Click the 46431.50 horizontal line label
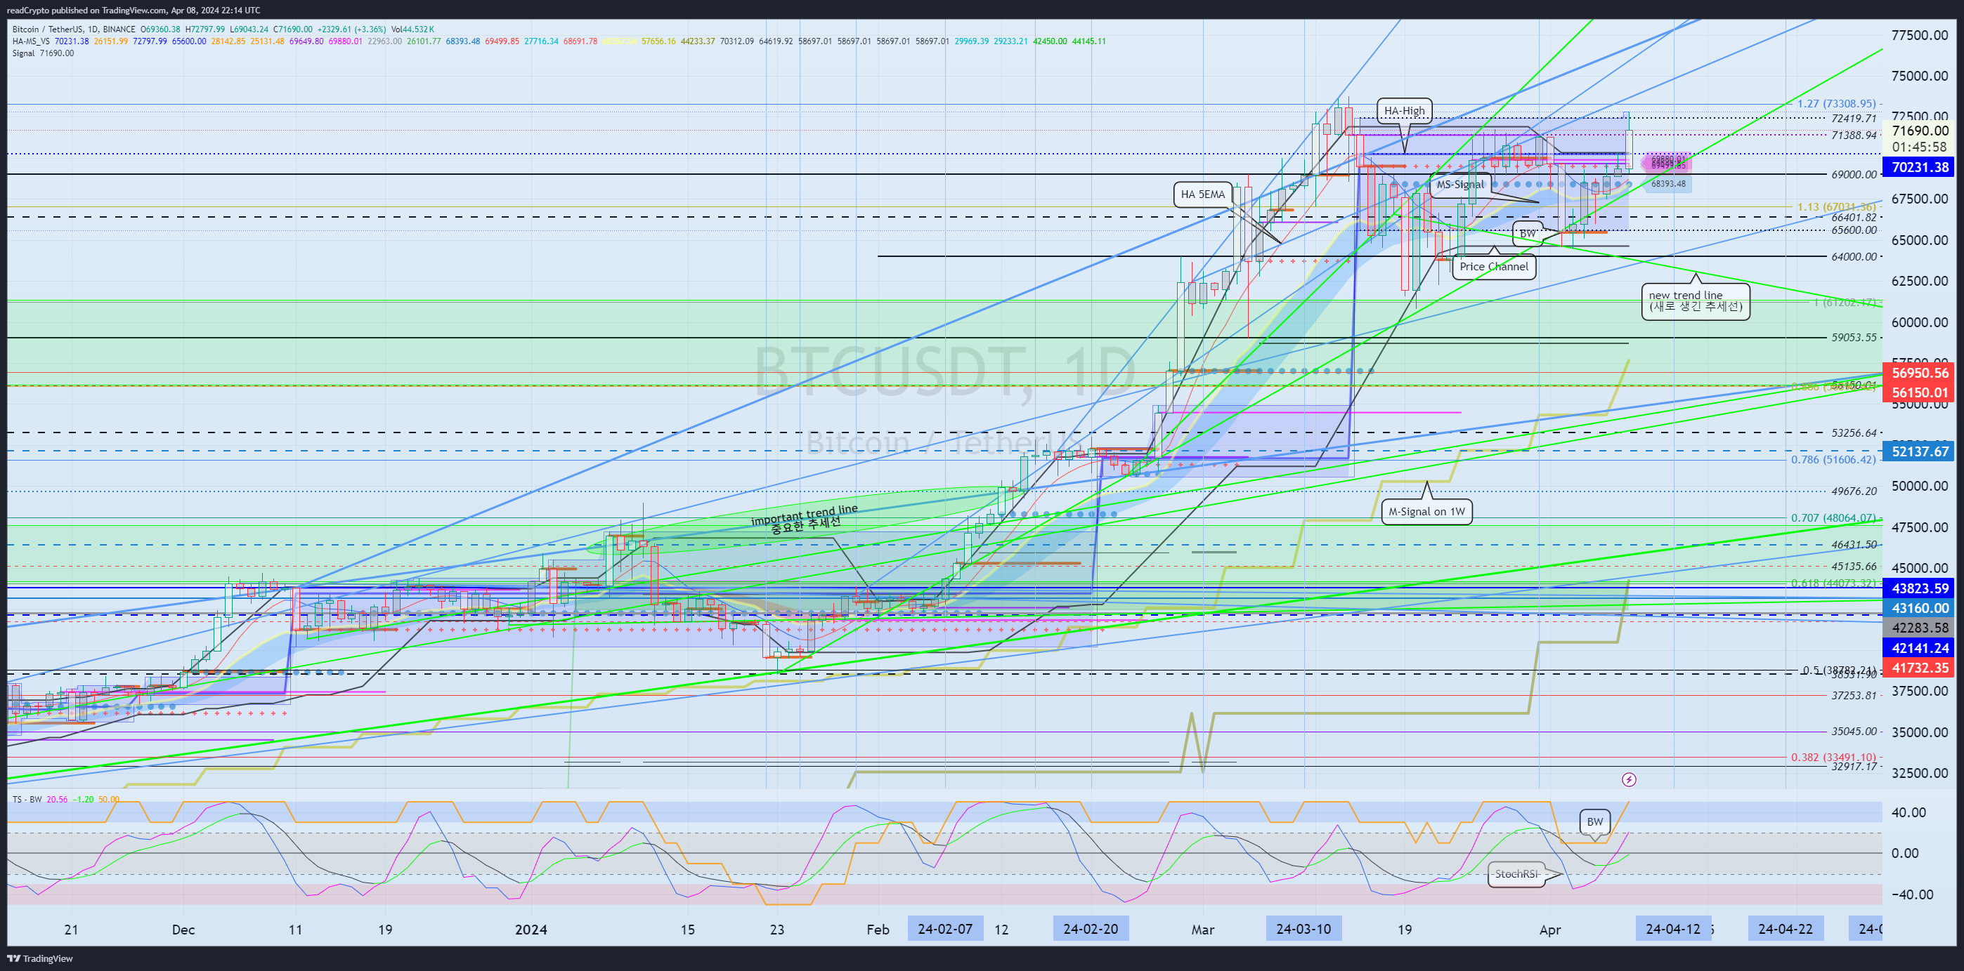 (x=1854, y=545)
